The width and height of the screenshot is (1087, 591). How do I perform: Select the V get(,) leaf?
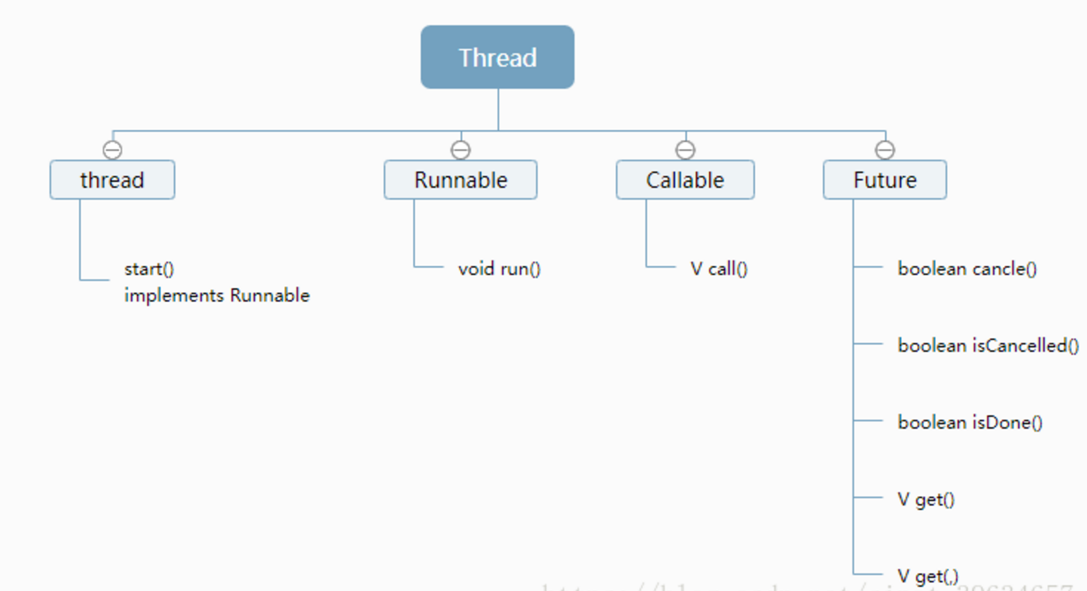tap(928, 577)
